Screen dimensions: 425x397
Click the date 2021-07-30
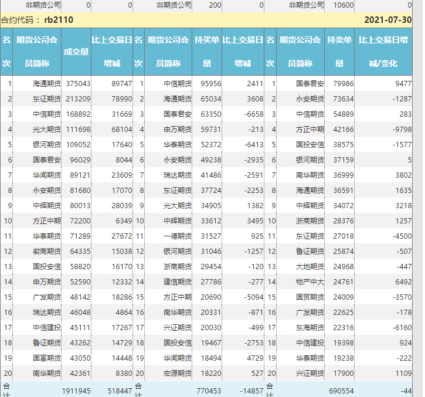tap(388, 20)
